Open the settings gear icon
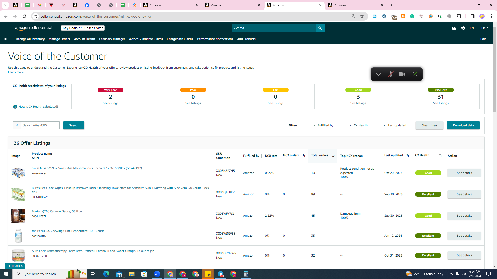The width and height of the screenshot is (497, 279). [463, 28]
